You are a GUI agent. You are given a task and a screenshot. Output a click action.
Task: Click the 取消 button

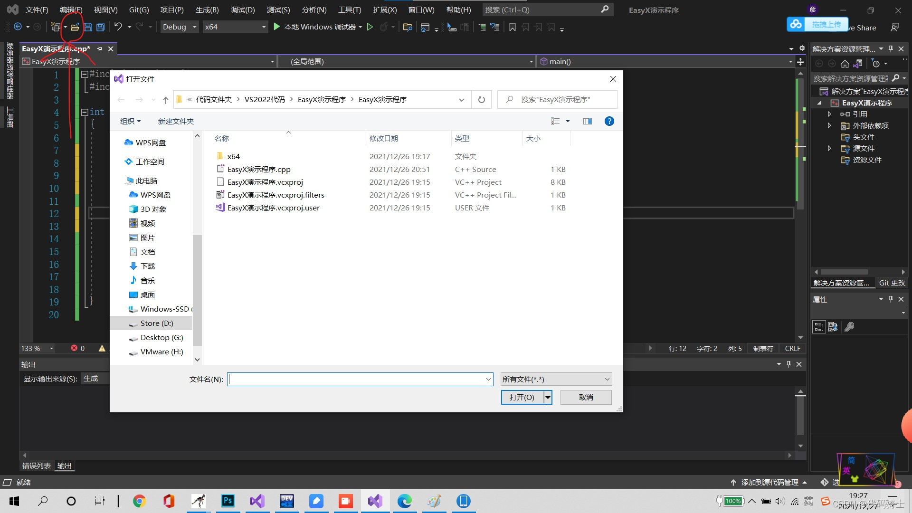(586, 397)
